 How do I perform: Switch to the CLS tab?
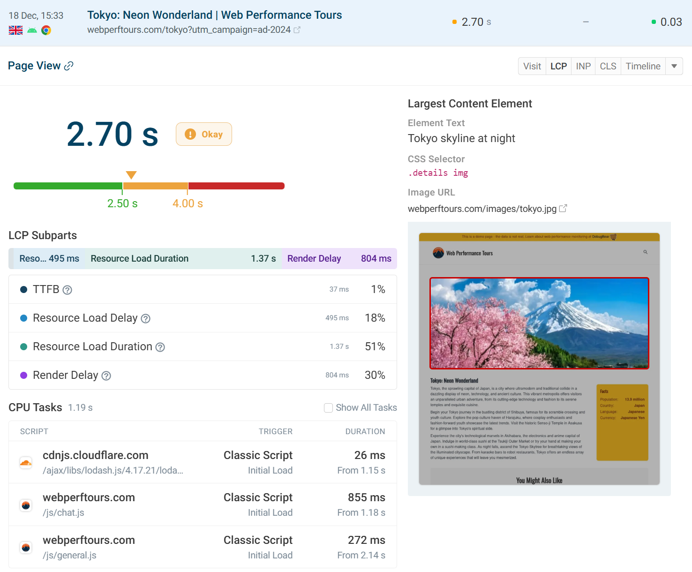pyautogui.click(x=608, y=66)
